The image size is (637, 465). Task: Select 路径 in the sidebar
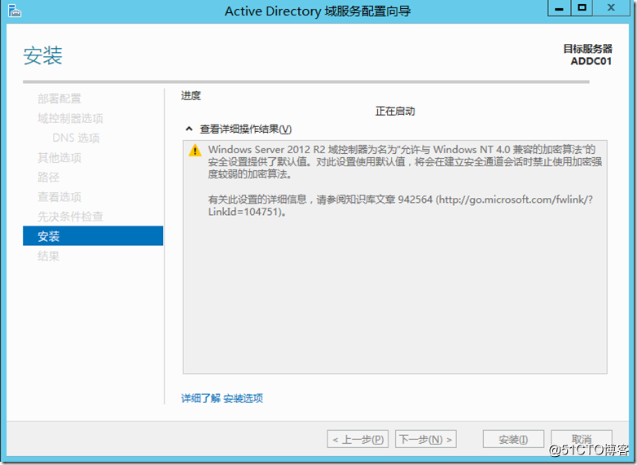pyautogui.click(x=48, y=177)
